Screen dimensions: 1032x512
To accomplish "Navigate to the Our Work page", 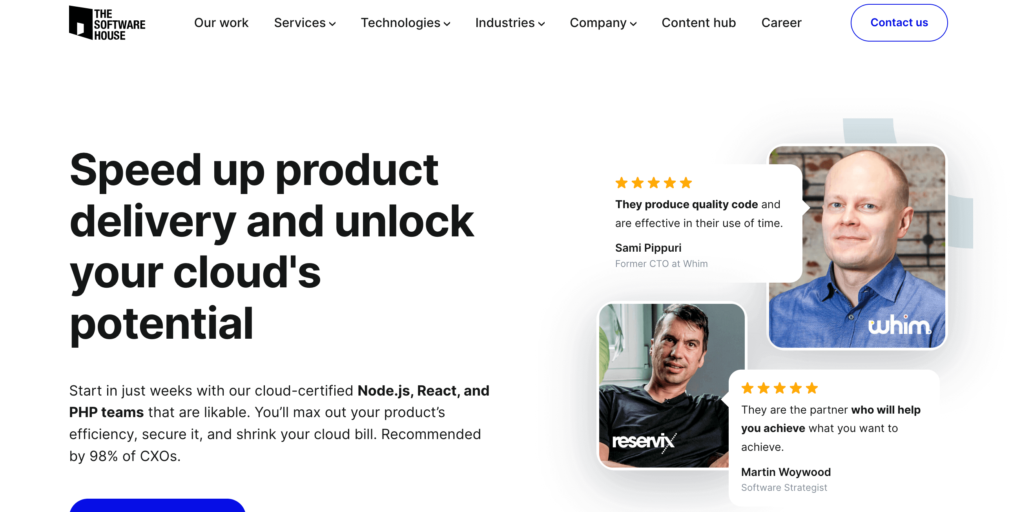I will pos(221,22).
